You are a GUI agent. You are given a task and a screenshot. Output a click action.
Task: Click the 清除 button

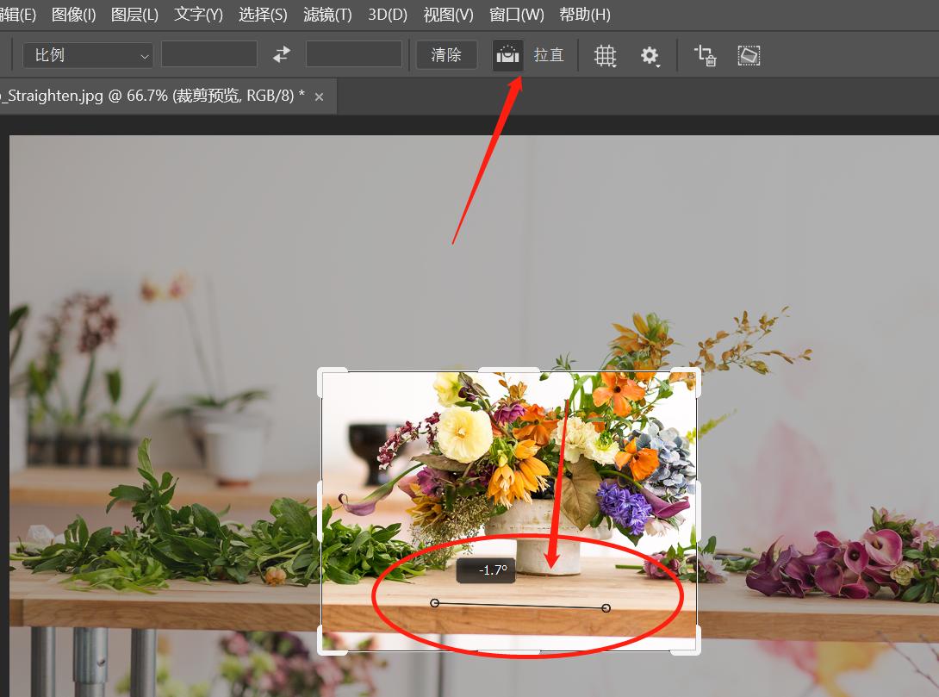[445, 54]
